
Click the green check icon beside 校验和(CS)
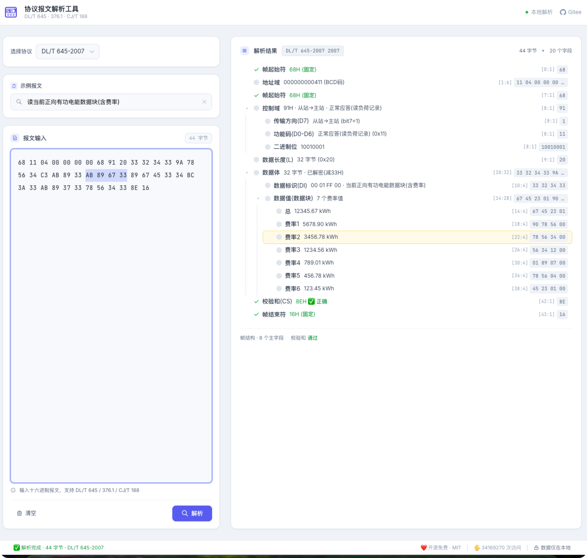[256, 302]
